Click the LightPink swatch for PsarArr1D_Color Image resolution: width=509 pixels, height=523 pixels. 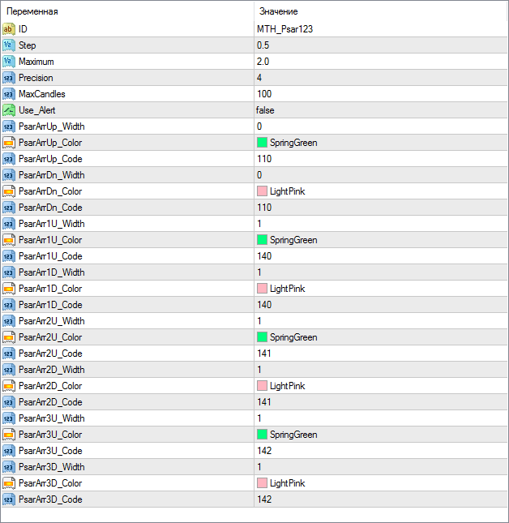point(262,289)
